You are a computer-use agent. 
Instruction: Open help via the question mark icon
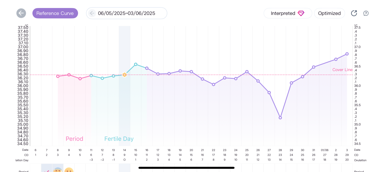366,13
